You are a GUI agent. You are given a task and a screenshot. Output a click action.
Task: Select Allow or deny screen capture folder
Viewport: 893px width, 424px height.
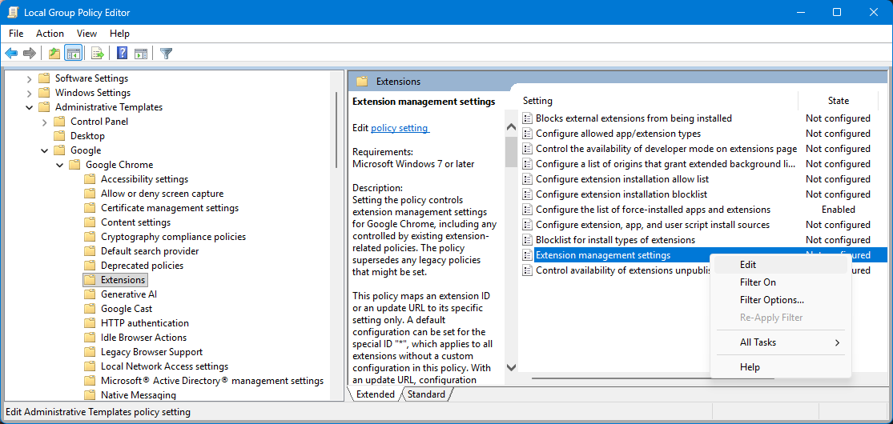pyautogui.click(x=162, y=194)
